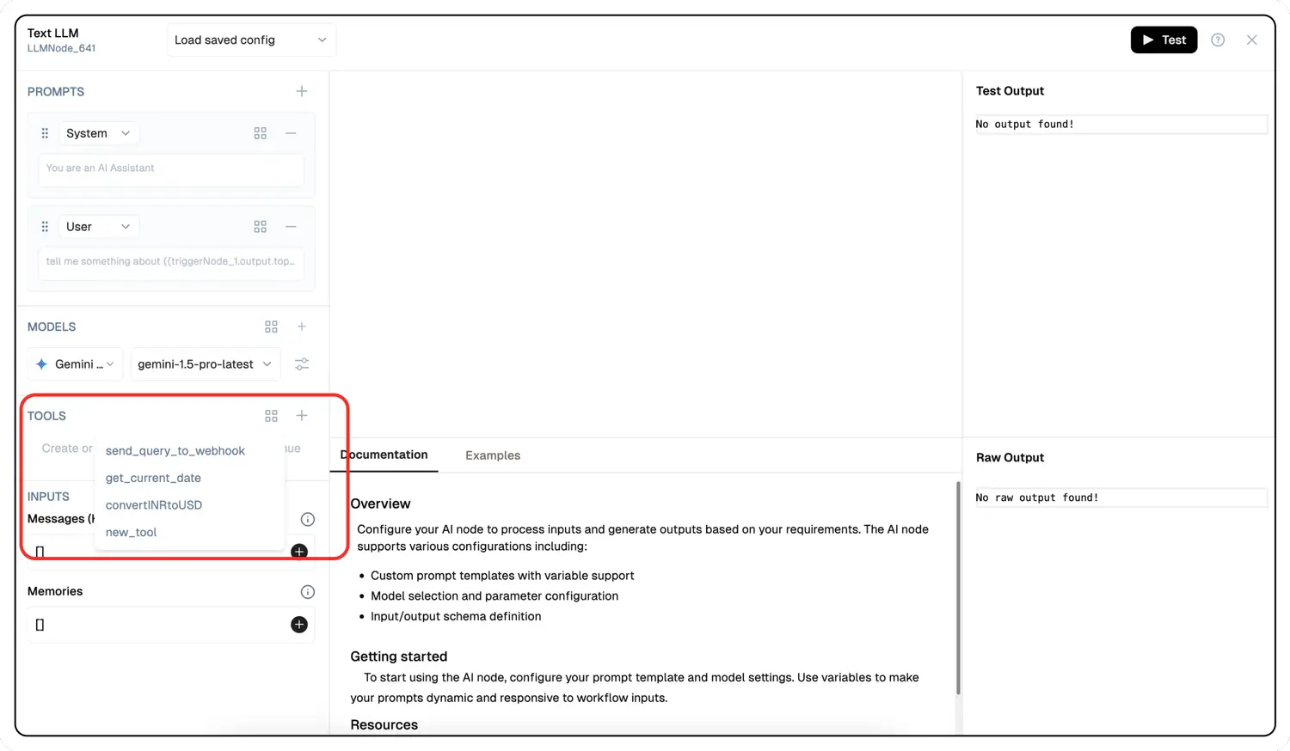The image size is (1290, 751).
Task: Open the help question mark icon
Action: tap(1218, 40)
